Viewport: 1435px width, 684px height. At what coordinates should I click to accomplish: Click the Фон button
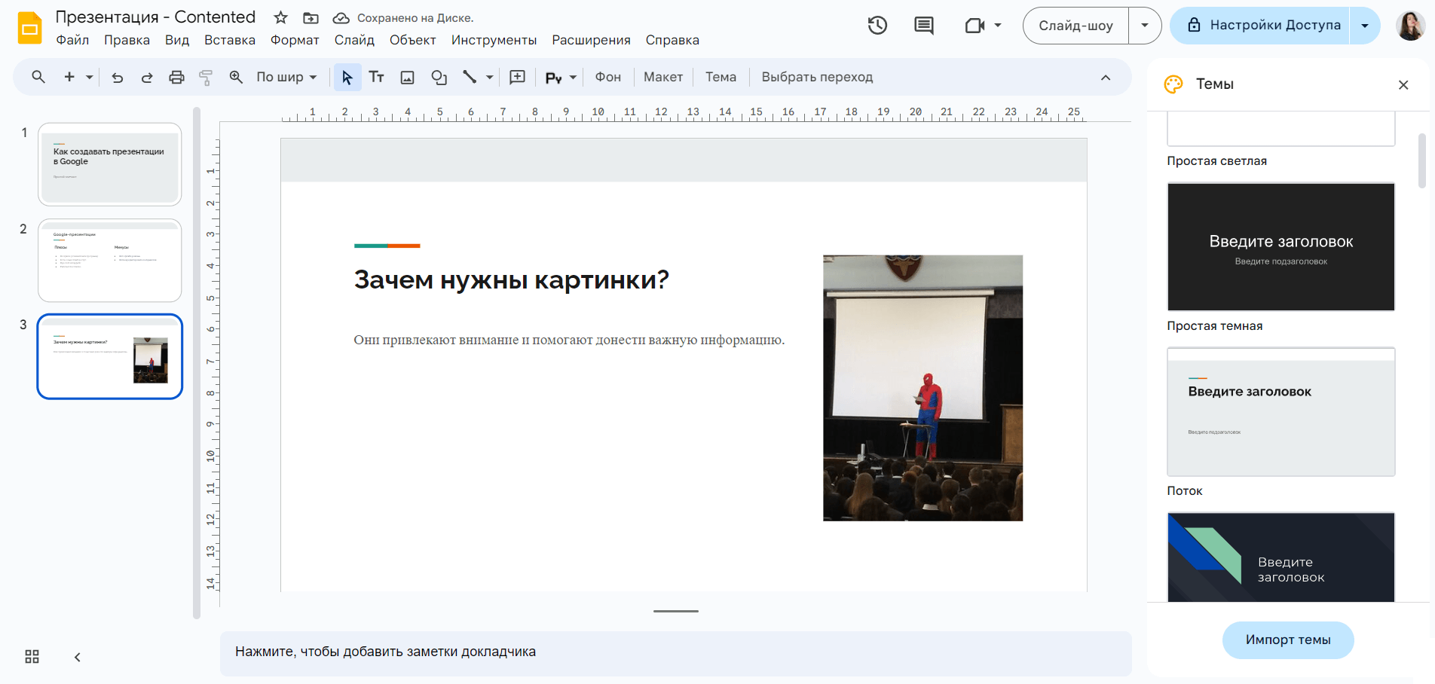tap(608, 77)
